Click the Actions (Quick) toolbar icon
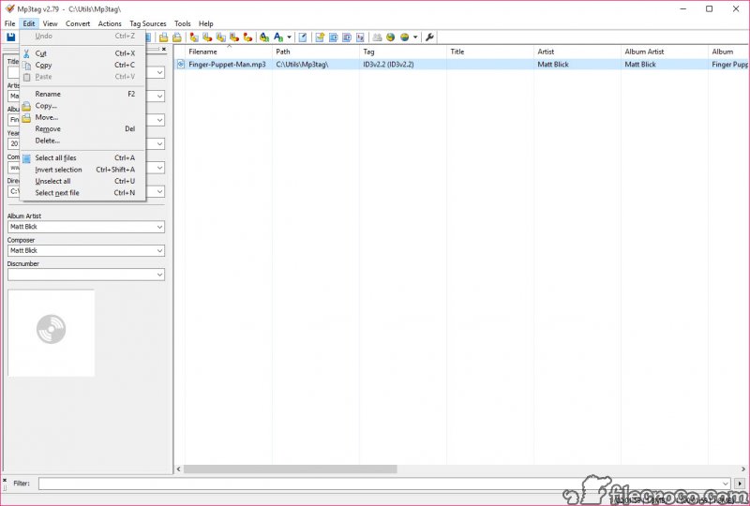Image resolution: width=750 pixels, height=506 pixels. pos(278,37)
